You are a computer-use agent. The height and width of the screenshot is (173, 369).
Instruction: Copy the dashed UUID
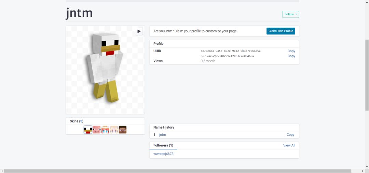pyautogui.click(x=291, y=51)
